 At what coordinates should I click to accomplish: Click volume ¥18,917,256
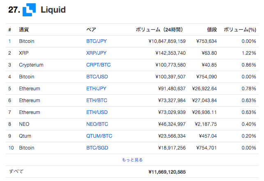172,148
